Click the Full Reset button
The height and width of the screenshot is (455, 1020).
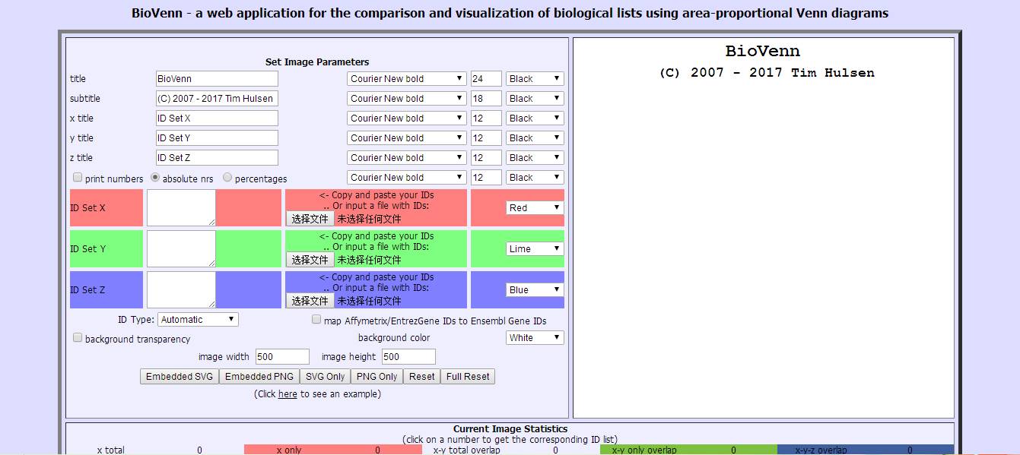[x=468, y=376]
